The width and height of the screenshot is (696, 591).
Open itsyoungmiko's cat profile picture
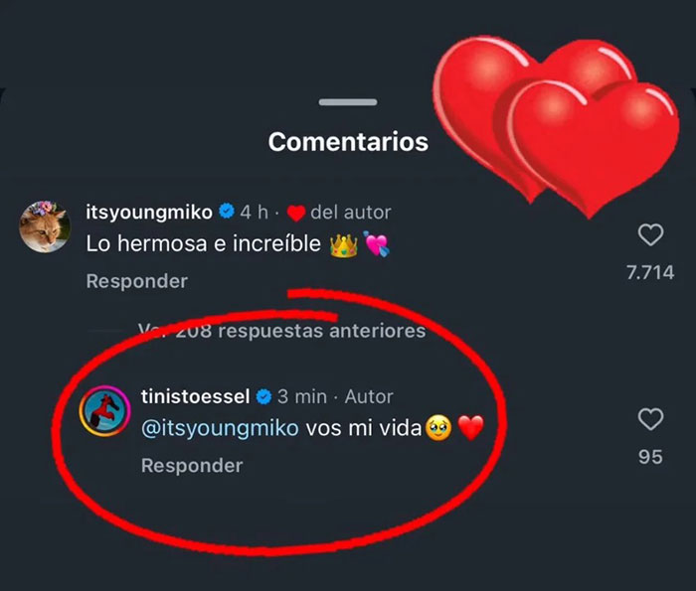[45, 227]
